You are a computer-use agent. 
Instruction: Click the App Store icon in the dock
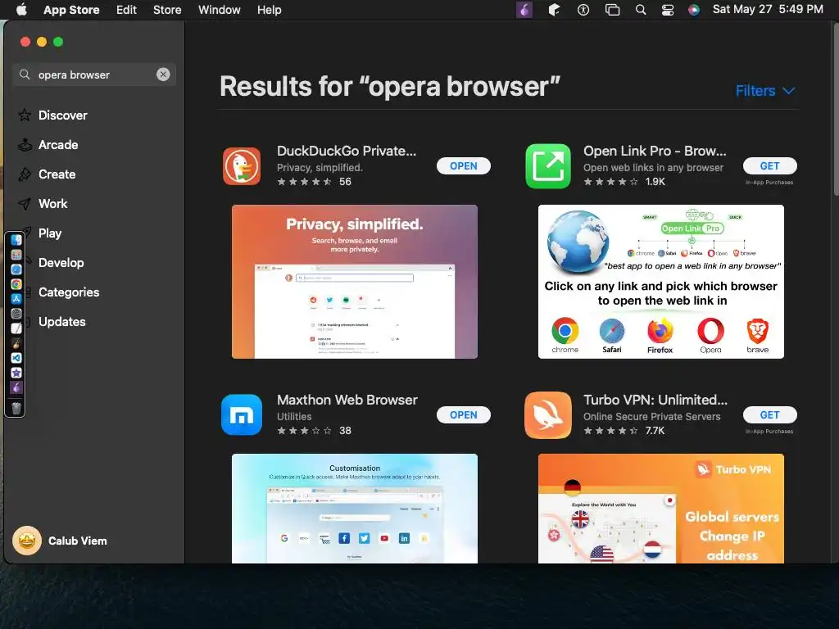click(x=16, y=299)
